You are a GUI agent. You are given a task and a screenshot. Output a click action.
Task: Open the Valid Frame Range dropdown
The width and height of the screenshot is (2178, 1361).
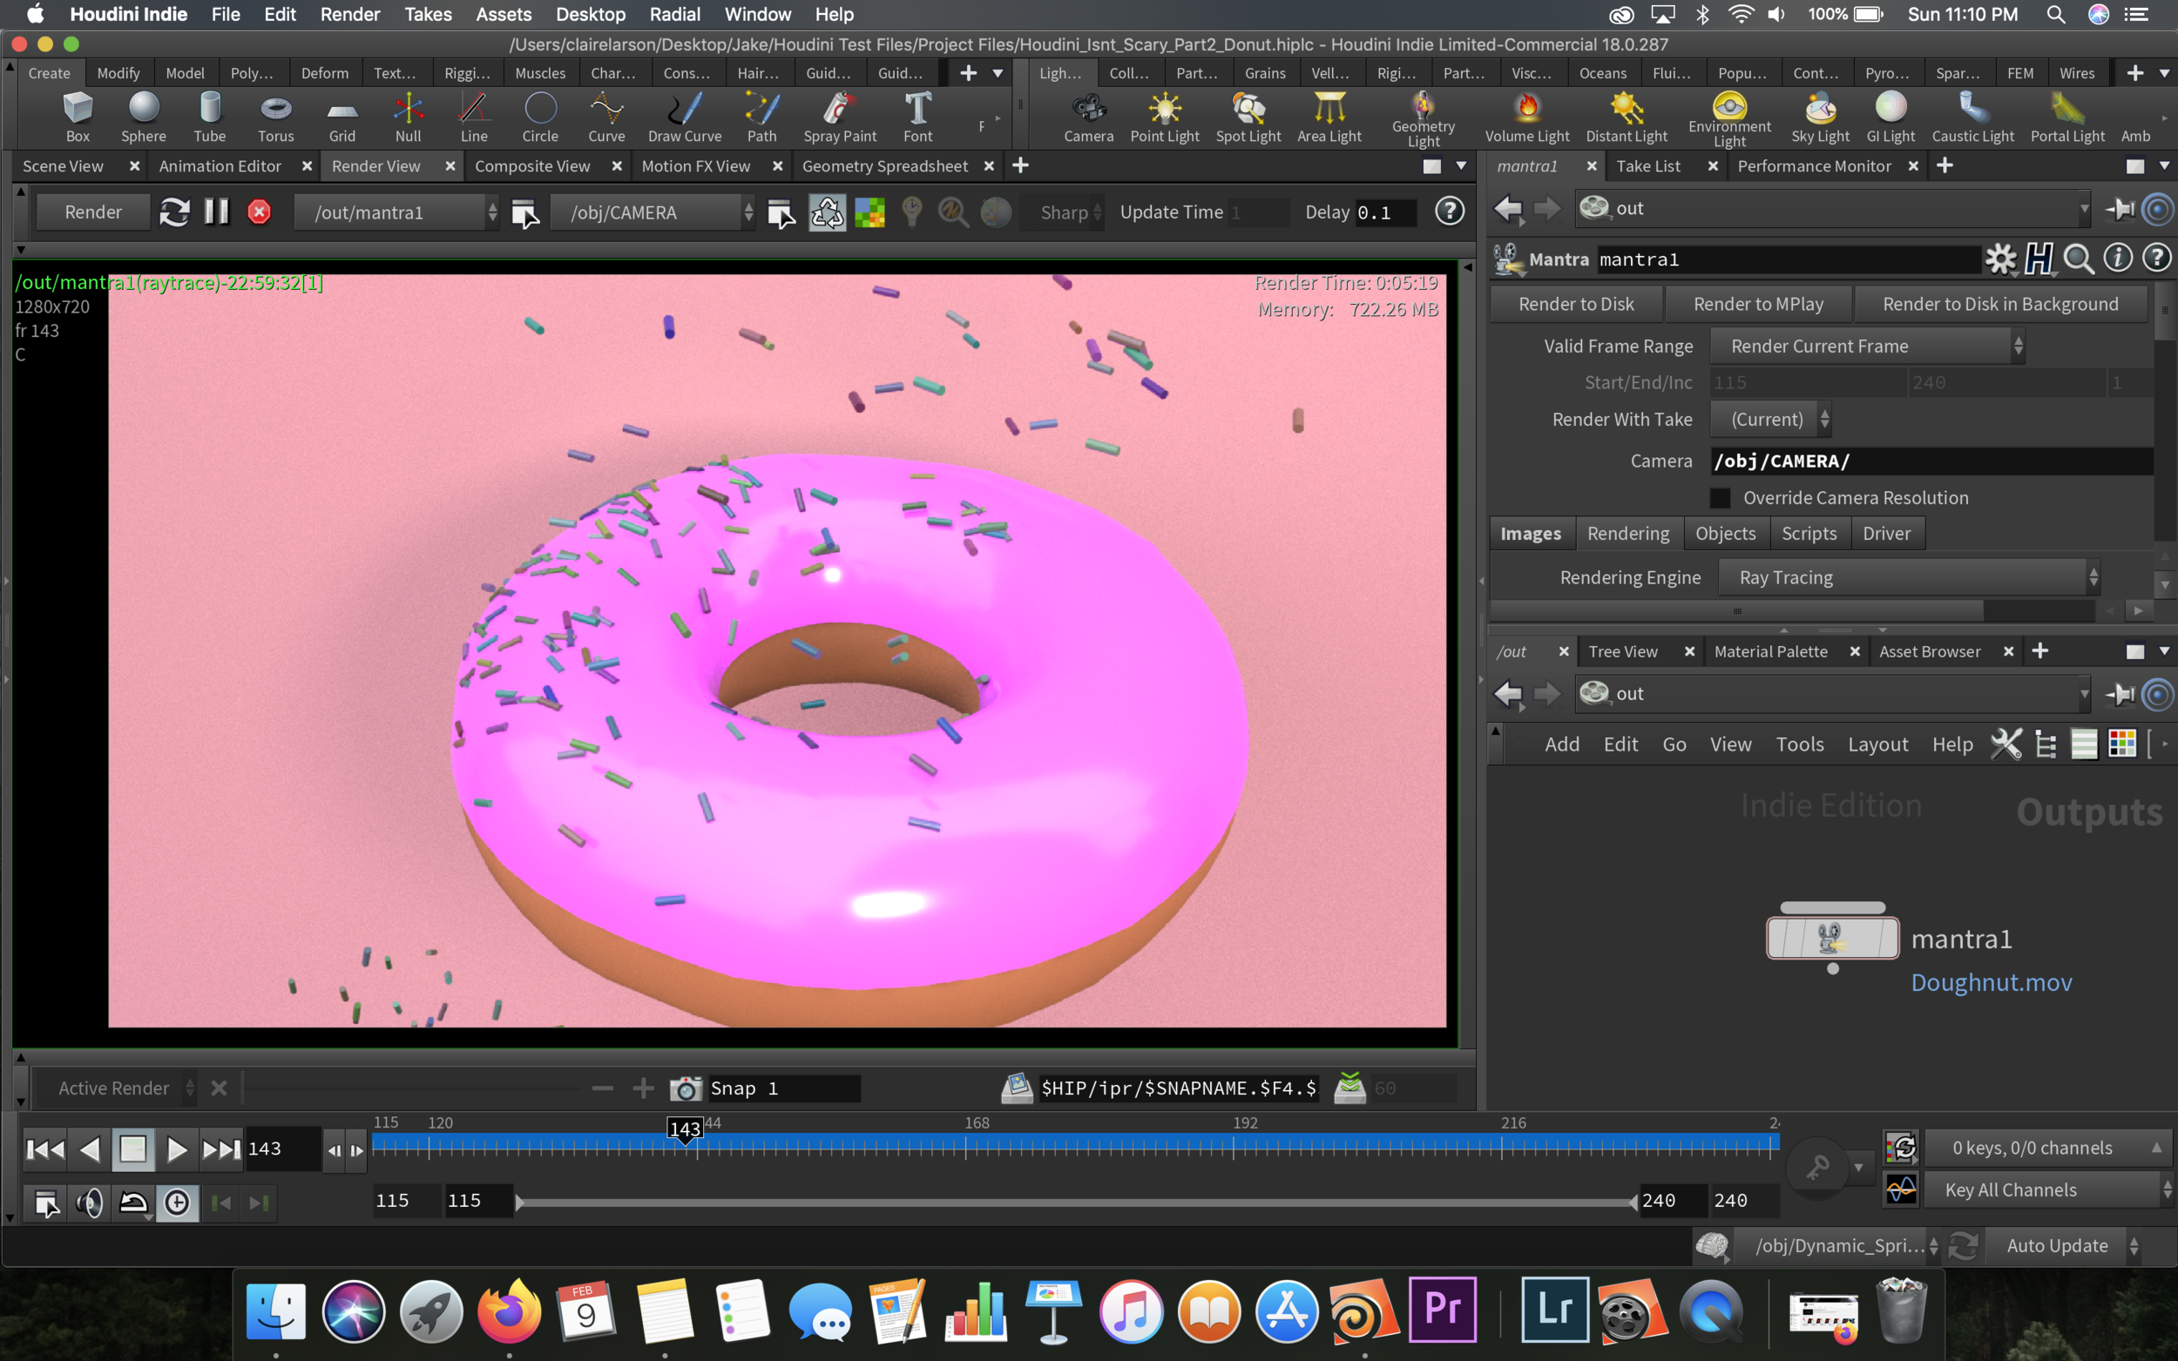click(x=1866, y=347)
